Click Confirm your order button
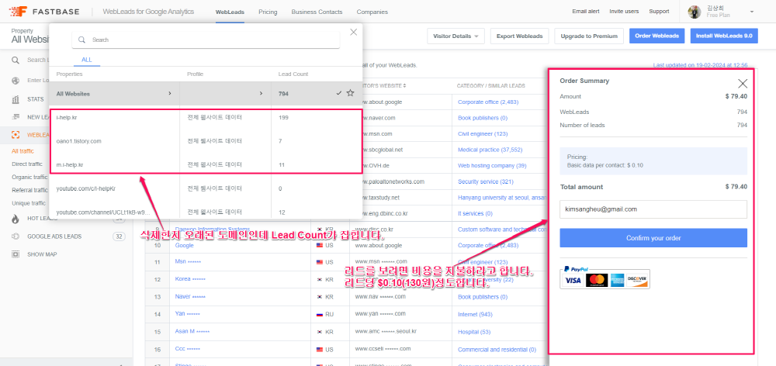Viewport: 776px width, 366px height. coord(653,238)
